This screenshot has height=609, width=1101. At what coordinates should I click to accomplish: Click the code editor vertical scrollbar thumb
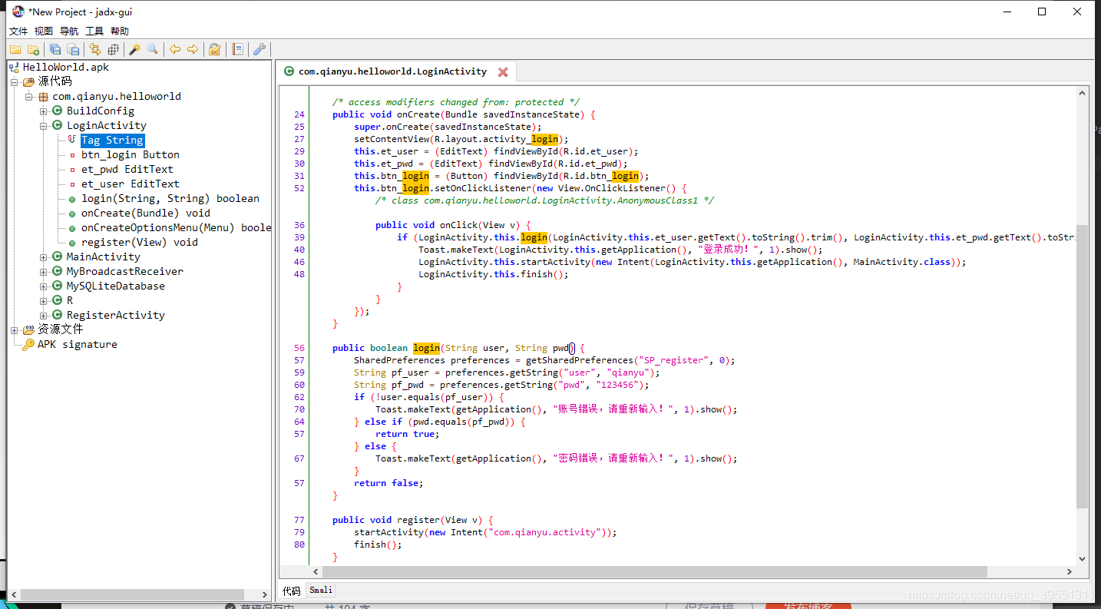coord(1083,366)
